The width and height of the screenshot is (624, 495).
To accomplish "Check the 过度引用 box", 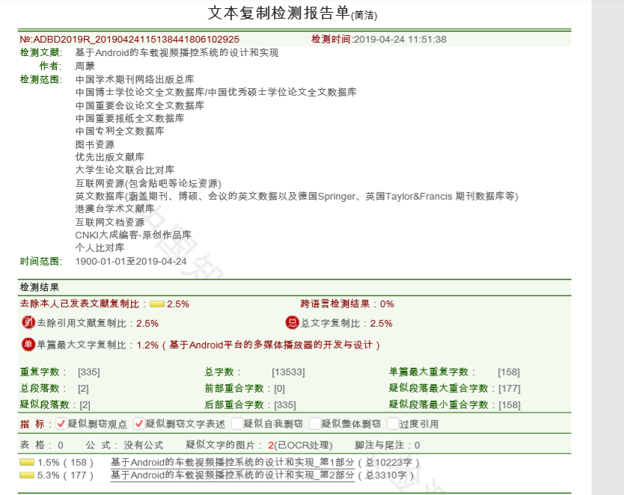I will [393, 423].
